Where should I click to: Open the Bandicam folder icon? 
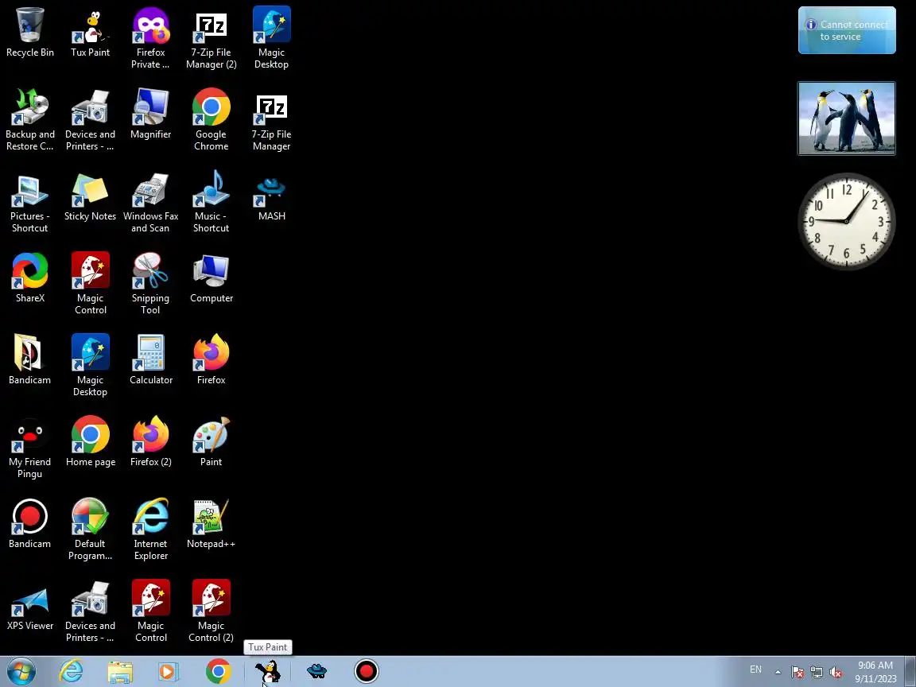tap(29, 360)
